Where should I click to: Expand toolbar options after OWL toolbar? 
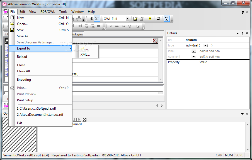(172, 20)
